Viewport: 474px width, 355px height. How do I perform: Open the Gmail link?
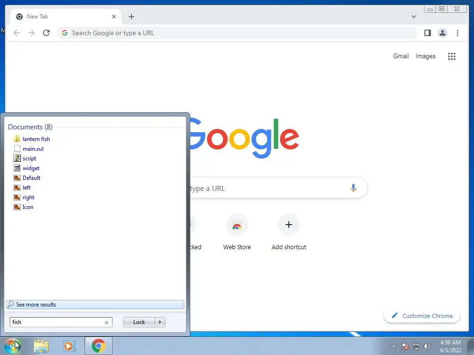[401, 56]
